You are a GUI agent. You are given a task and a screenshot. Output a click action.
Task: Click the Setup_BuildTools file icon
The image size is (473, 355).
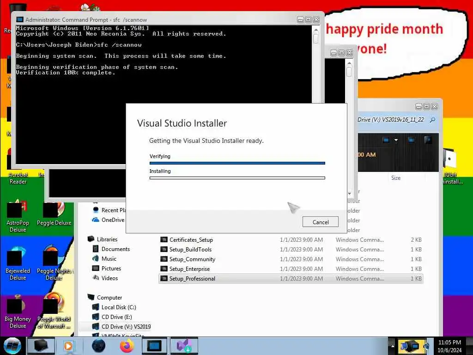pos(164,249)
